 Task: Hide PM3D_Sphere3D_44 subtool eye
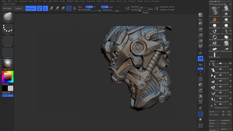230,81
